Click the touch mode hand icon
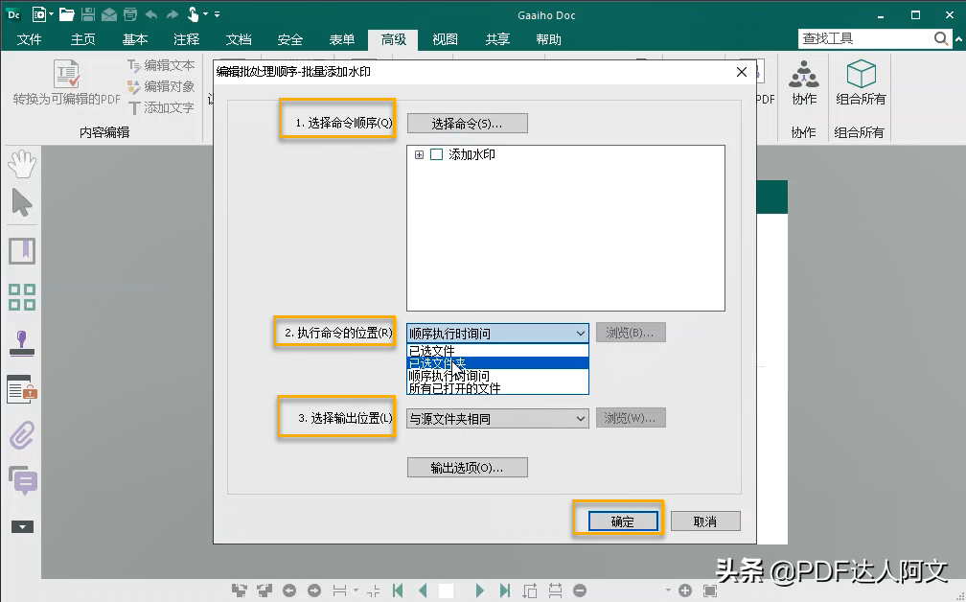Screen dimensions: 966x602 (193, 14)
